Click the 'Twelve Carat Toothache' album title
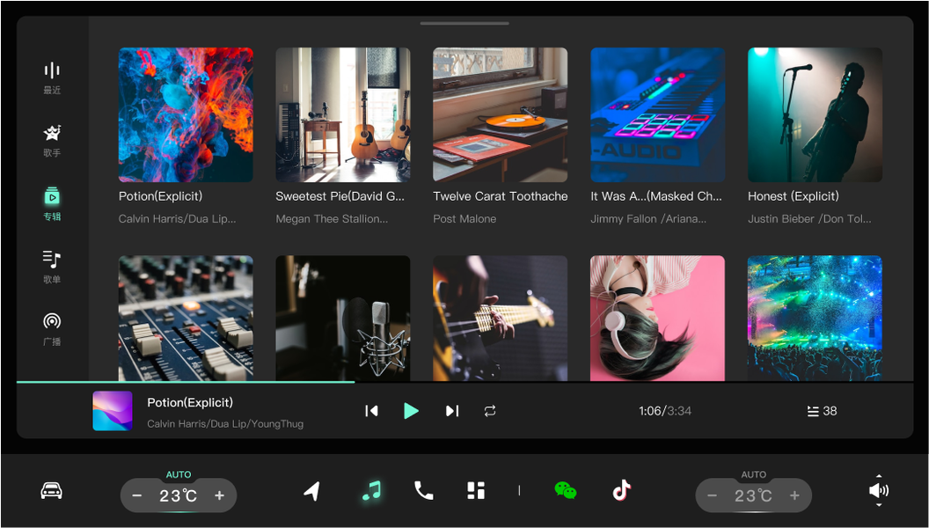Screen dimensions: 929x528 500,196
